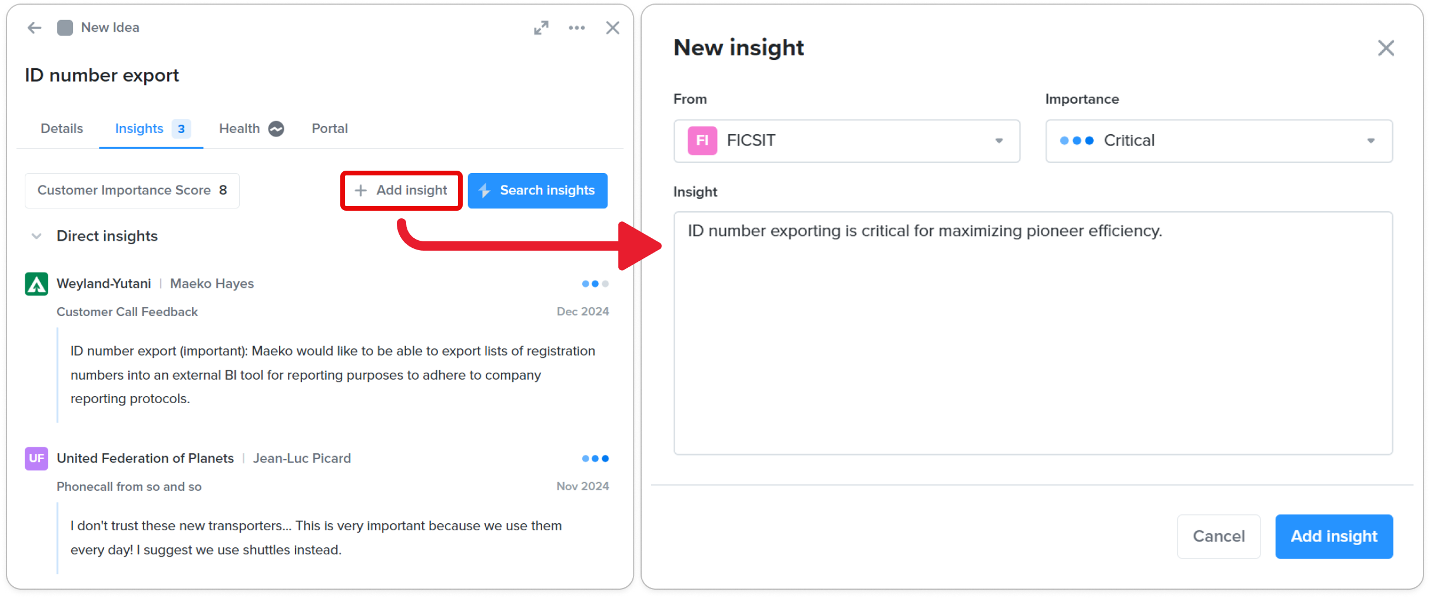Viewport: 1430px width, 598px height.
Task: Click the Weyland-Yutani insight importance dots
Action: click(595, 284)
